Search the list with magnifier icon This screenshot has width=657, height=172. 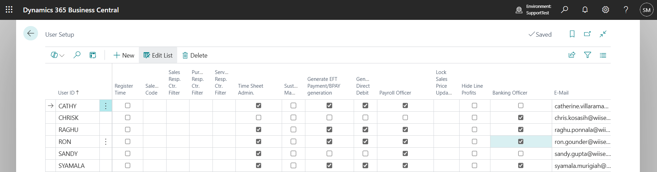point(77,55)
